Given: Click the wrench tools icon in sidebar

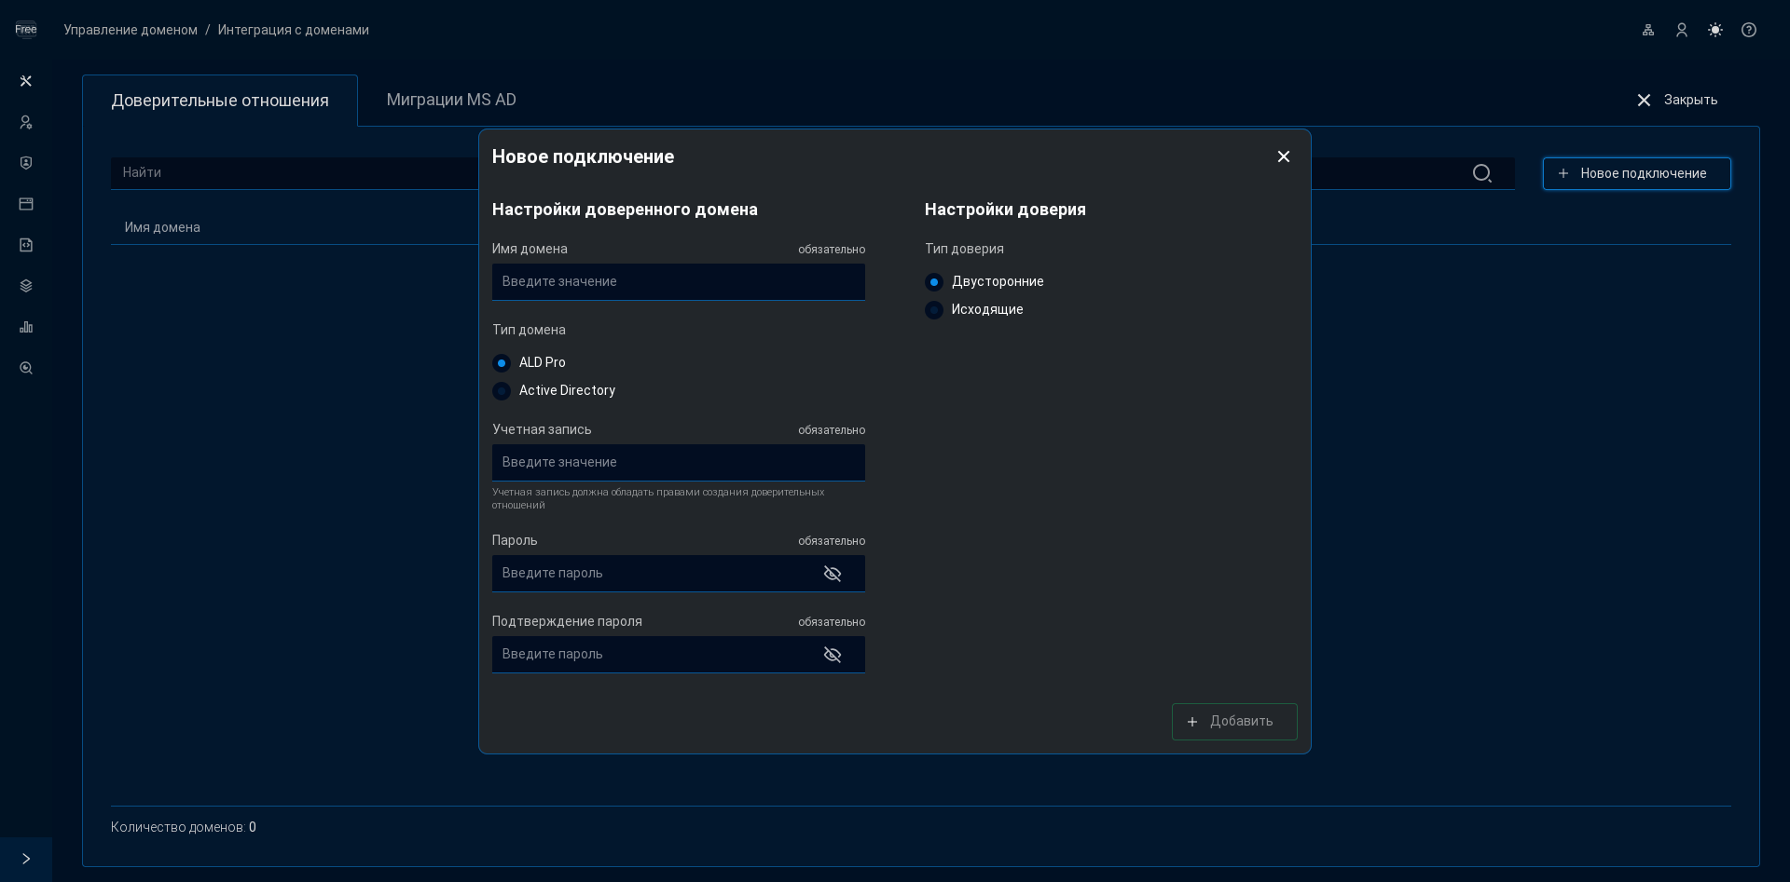Looking at the screenshot, I should click(x=26, y=81).
